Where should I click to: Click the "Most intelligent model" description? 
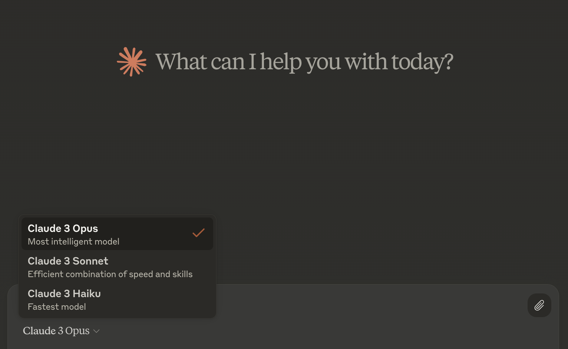73,242
